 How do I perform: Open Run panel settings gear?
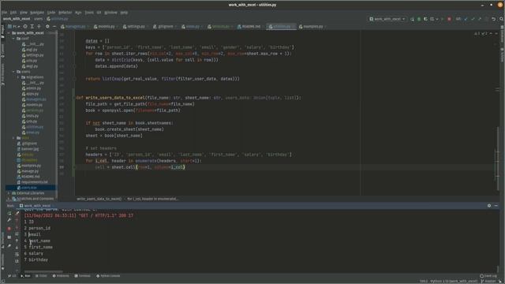[489, 206]
